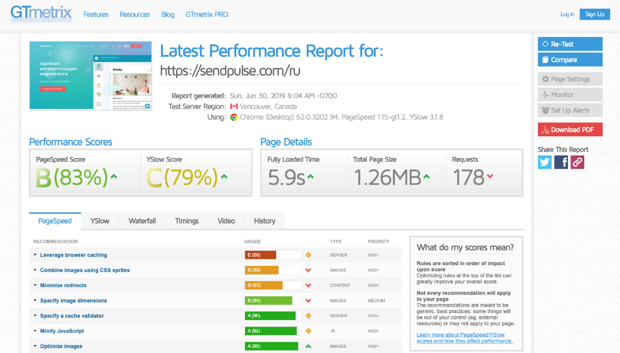
Task: Click the Compare button
Action: click(x=570, y=60)
